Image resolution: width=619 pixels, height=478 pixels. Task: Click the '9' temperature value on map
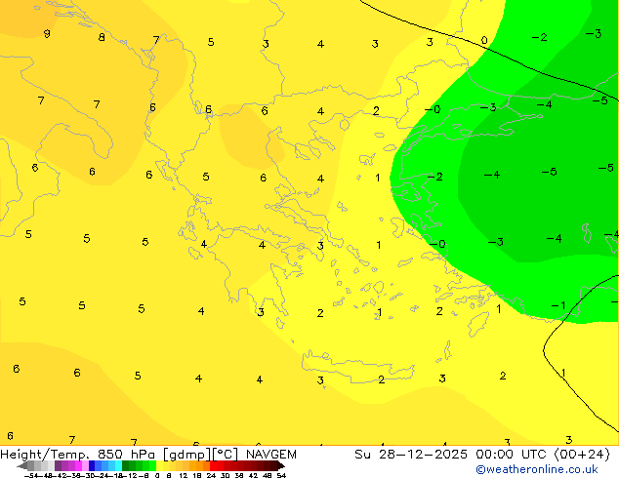coord(47,33)
